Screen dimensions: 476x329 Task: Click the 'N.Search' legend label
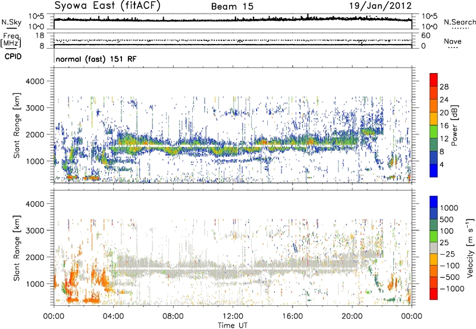[x=460, y=22]
